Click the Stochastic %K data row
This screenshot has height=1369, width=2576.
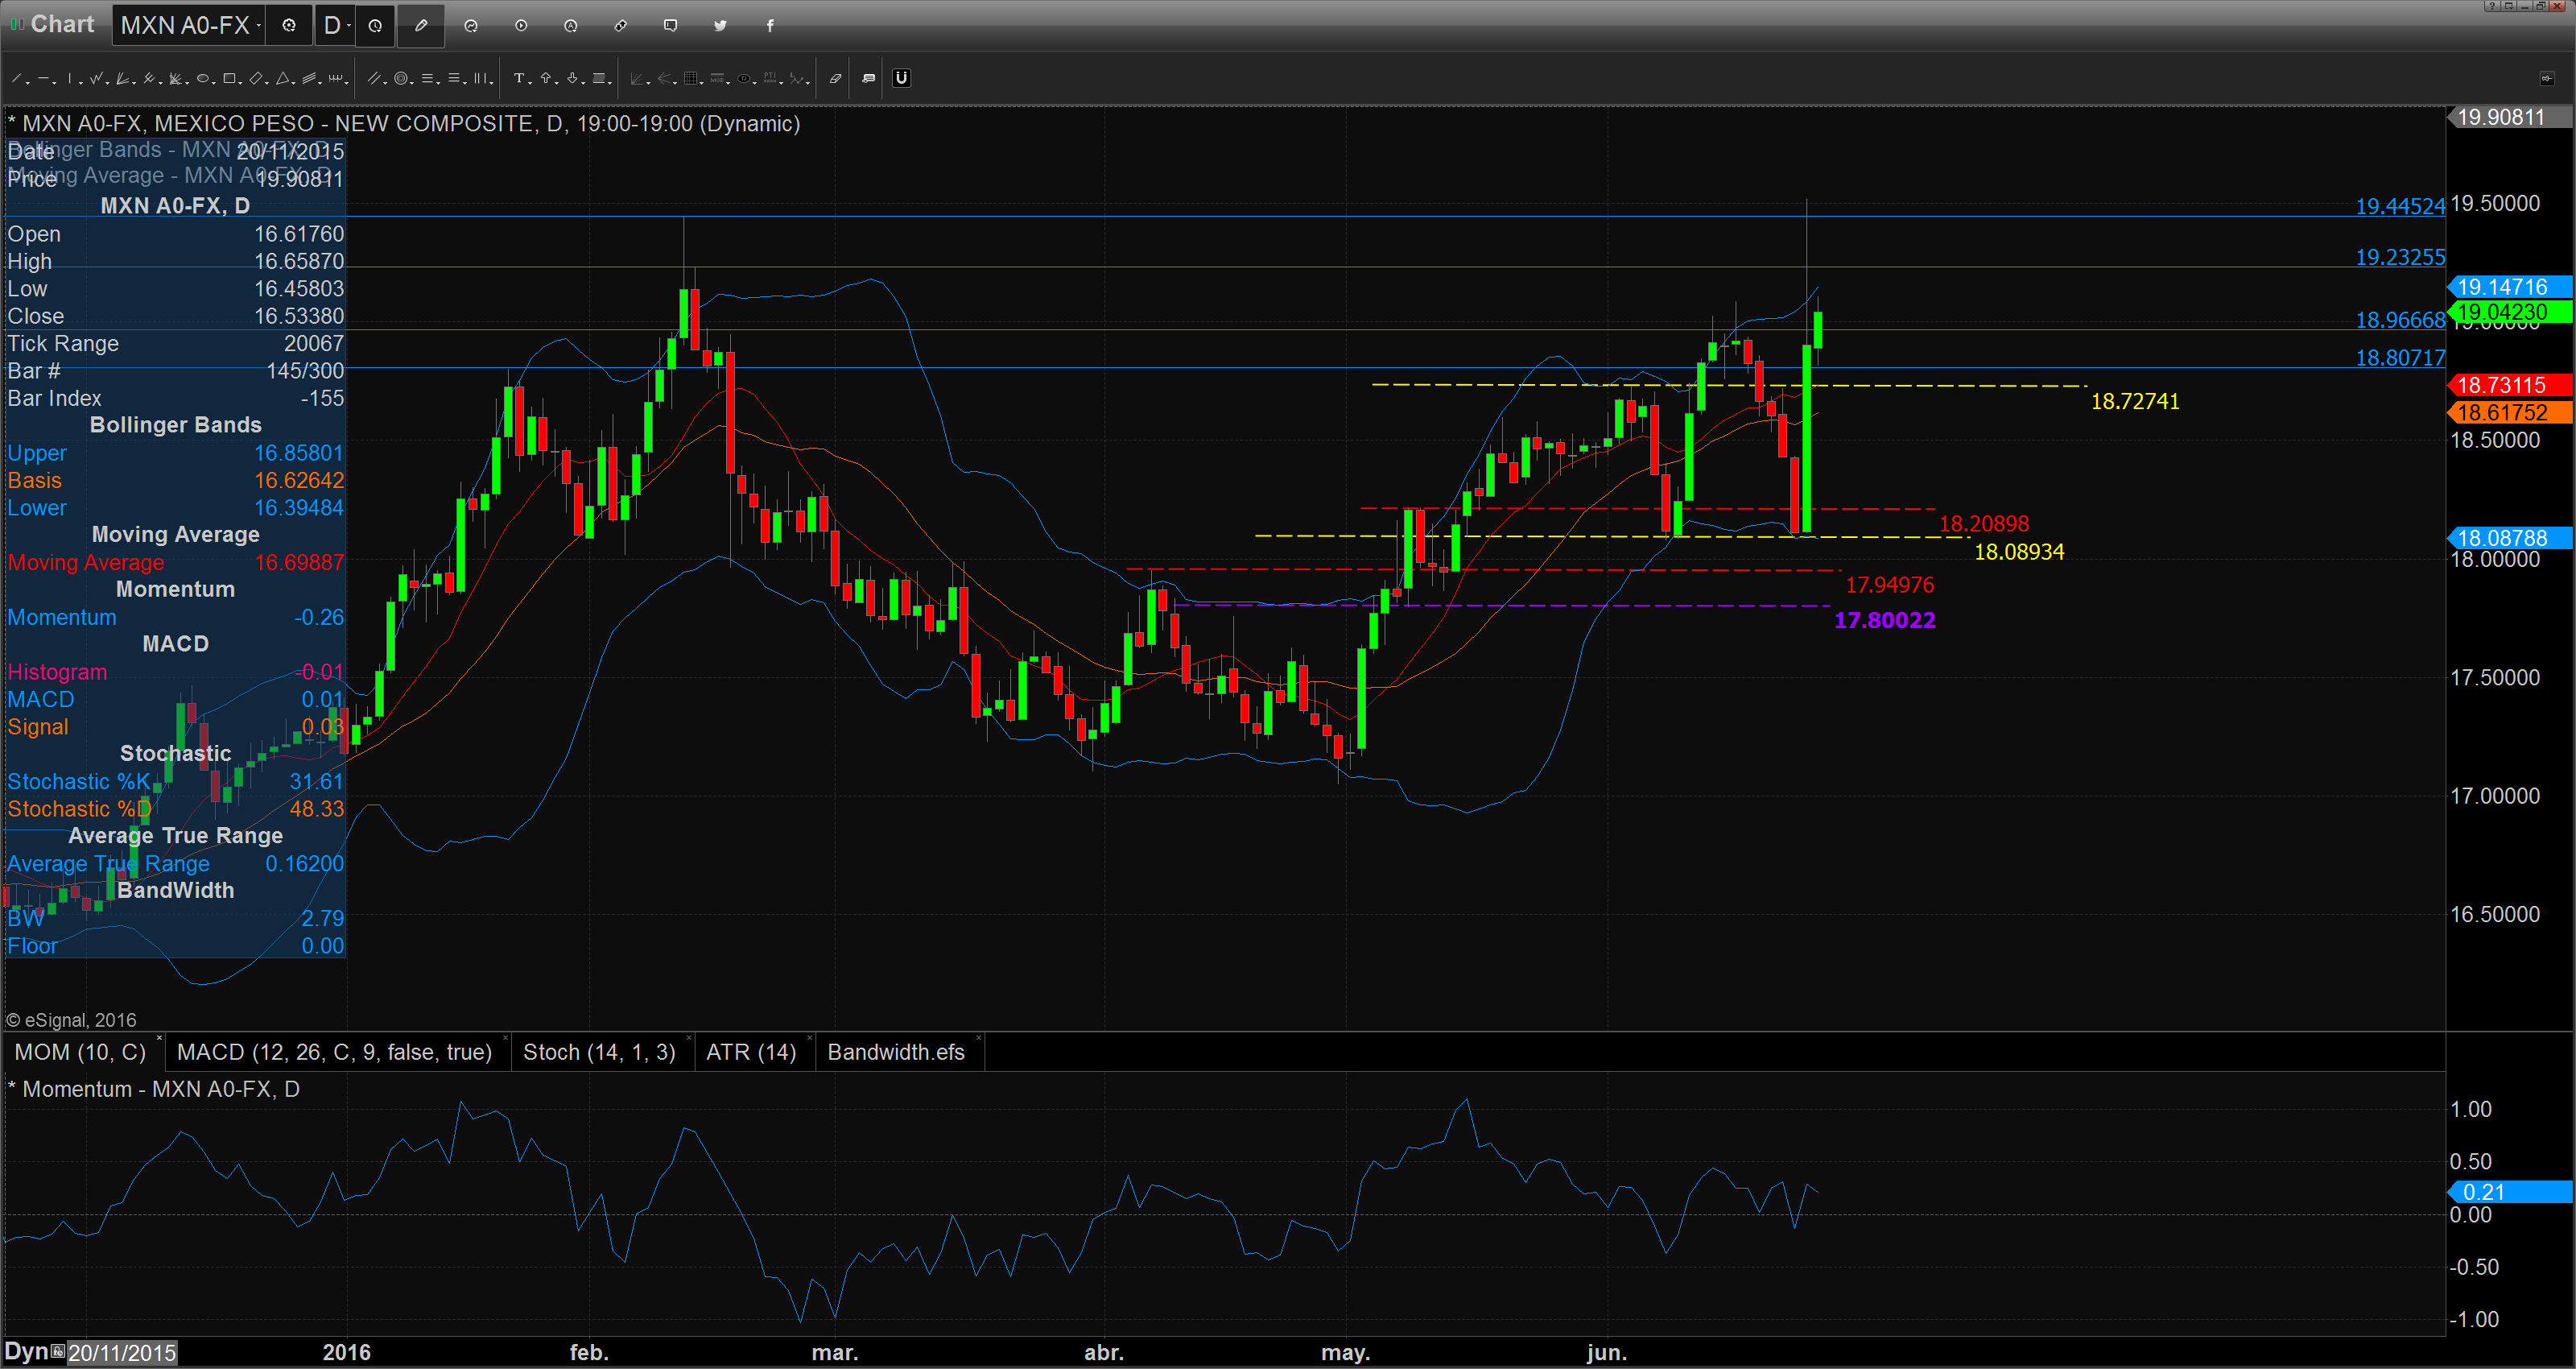click(x=175, y=782)
